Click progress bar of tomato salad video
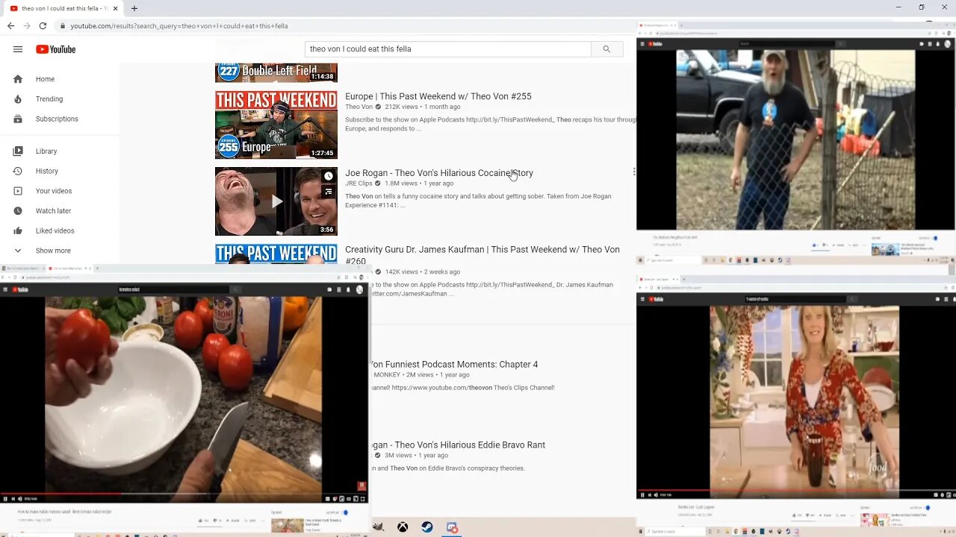This screenshot has height=537, width=956. point(184,493)
